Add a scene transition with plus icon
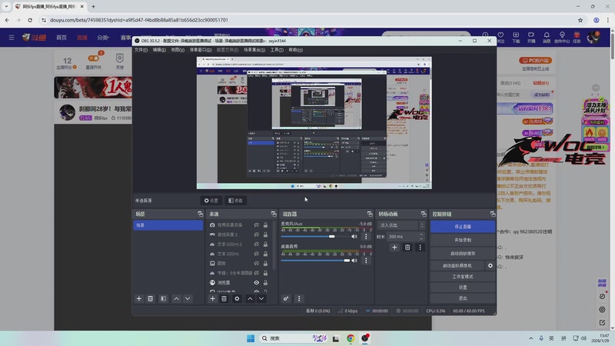This screenshot has height=346, width=615. [x=394, y=247]
